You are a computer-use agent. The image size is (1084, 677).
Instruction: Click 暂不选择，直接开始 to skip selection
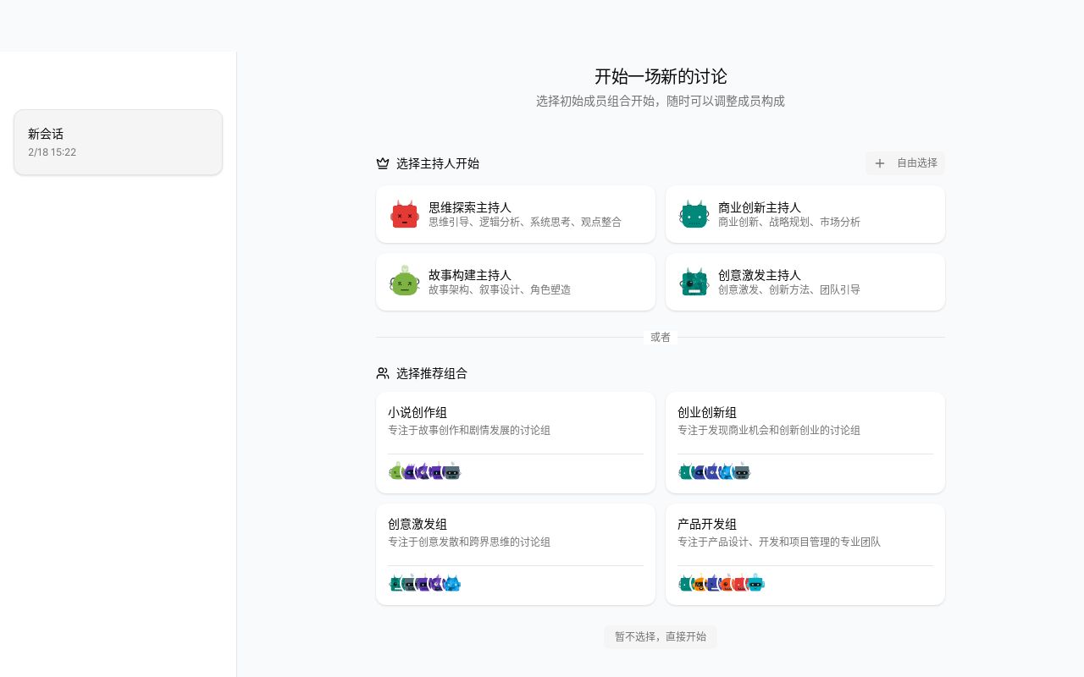point(661,636)
